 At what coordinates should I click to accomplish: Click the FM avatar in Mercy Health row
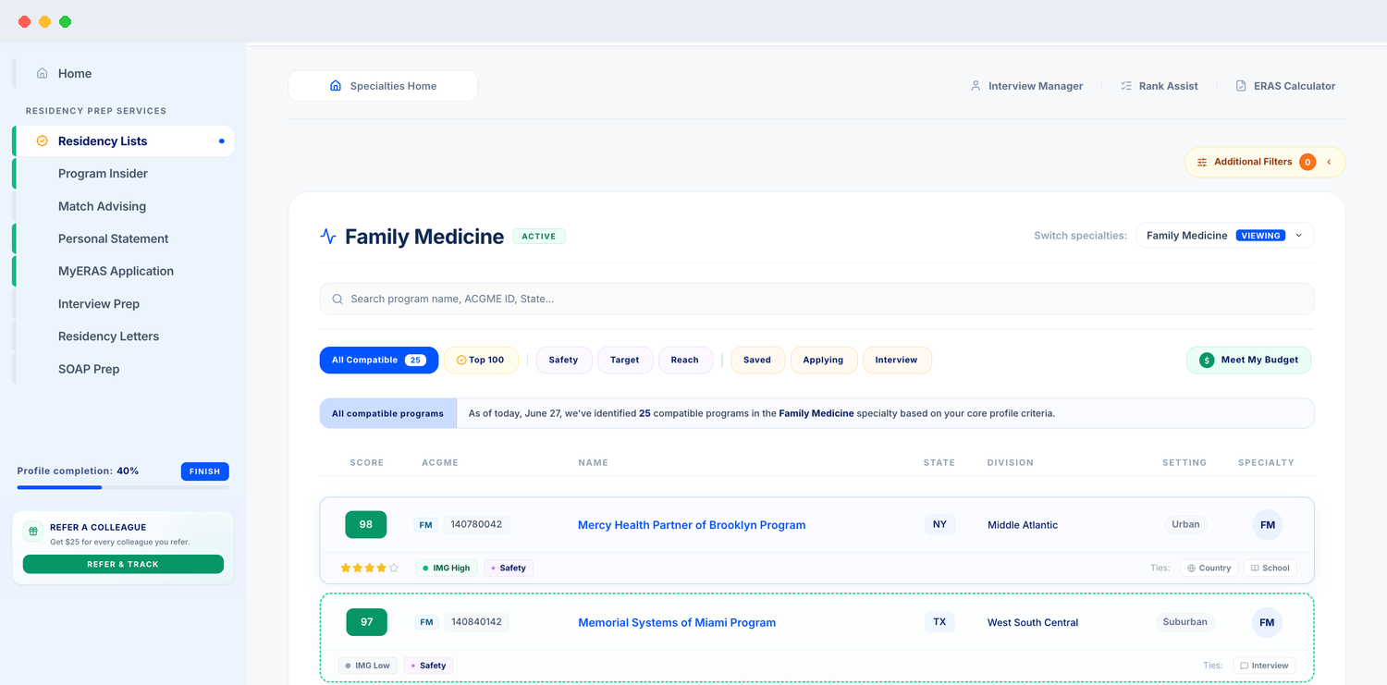1268,525
